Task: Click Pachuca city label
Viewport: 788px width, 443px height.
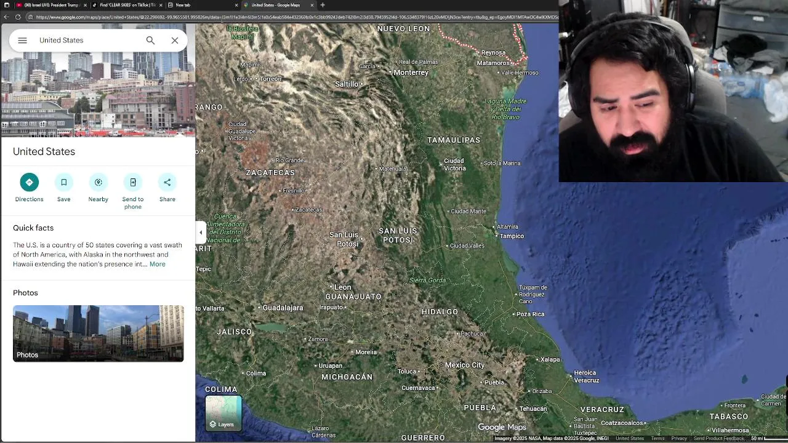Action: 472,333
